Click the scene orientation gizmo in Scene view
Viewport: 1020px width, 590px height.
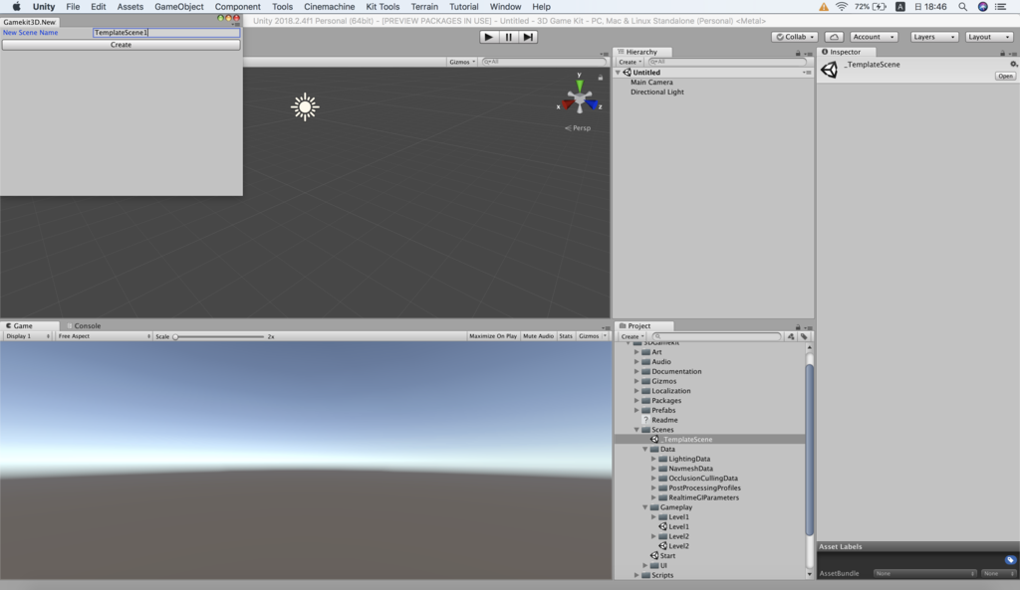click(x=580, y=98)
